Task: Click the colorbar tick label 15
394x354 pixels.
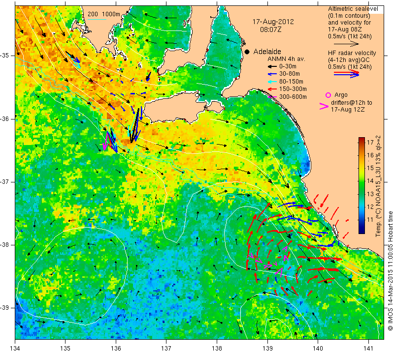Action: click(370, 168)
